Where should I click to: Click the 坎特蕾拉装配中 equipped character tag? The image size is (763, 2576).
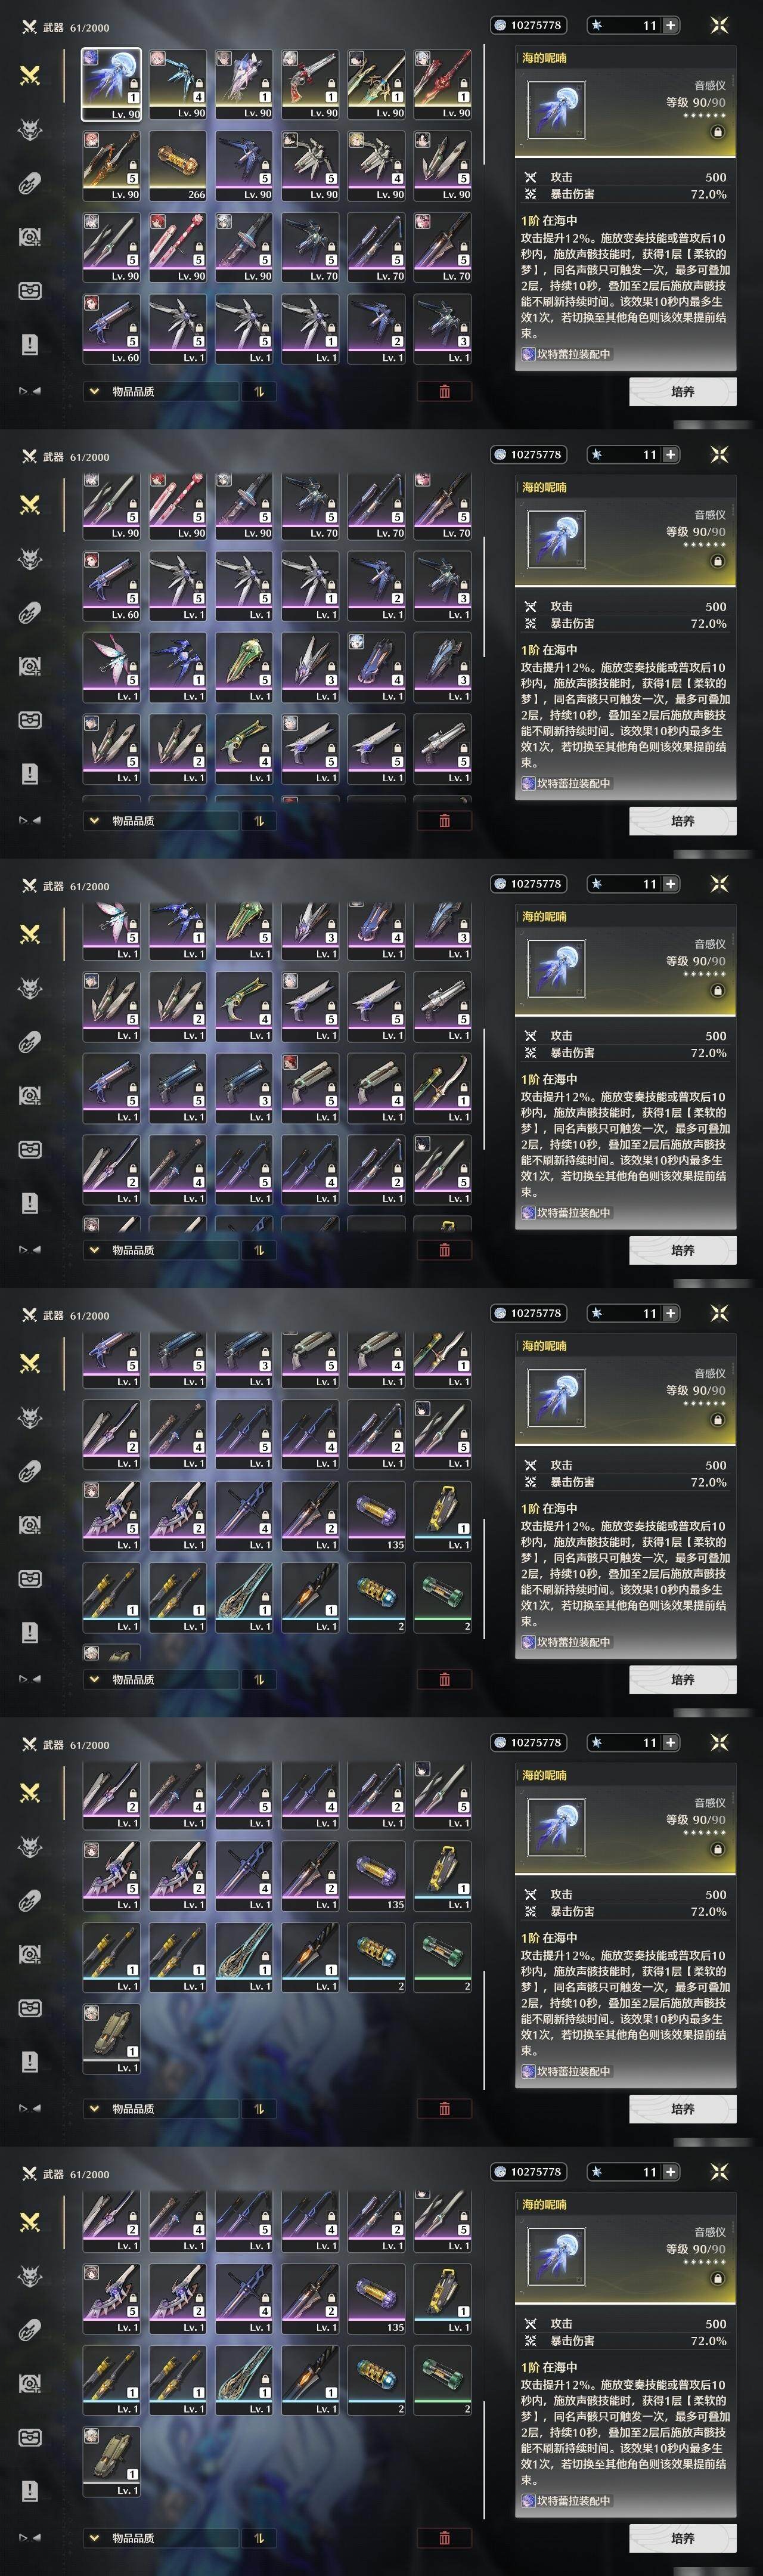pos(566,354)
